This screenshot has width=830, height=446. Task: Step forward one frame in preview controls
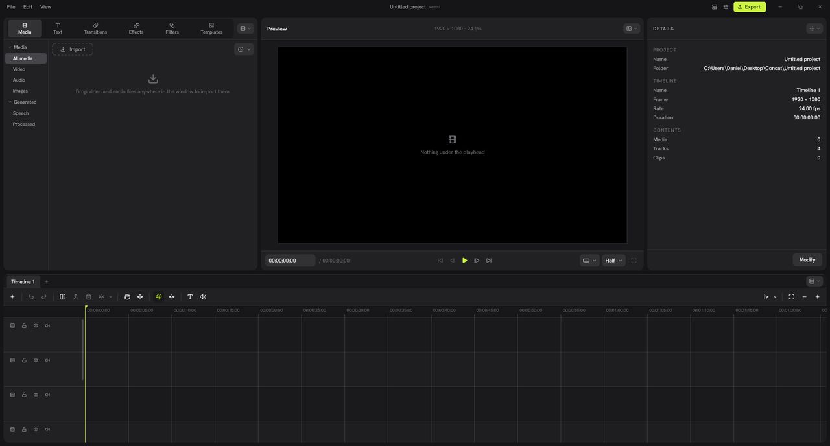point(477,261)
